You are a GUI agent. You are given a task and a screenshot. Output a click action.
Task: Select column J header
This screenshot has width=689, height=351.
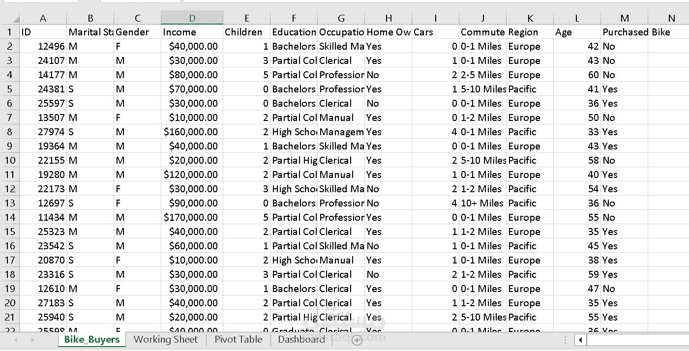coord(483,18)
